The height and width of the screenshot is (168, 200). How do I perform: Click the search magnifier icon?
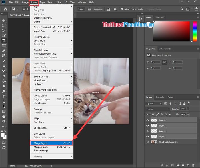[x=182, y=9]
